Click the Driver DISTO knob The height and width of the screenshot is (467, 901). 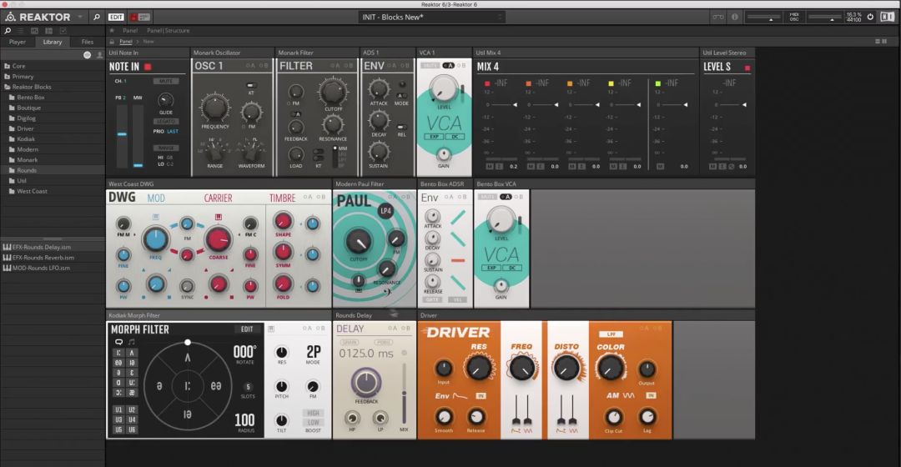point(566,368)
